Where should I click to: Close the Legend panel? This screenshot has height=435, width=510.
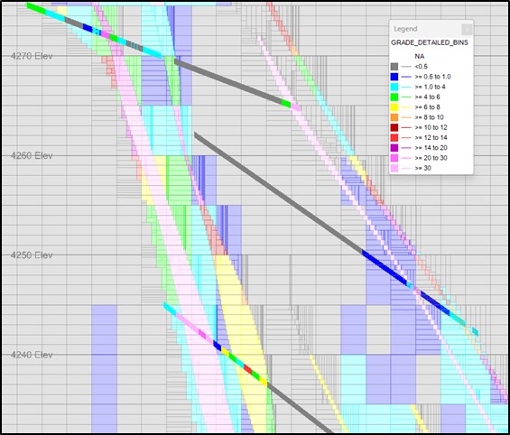click(467, 29)
